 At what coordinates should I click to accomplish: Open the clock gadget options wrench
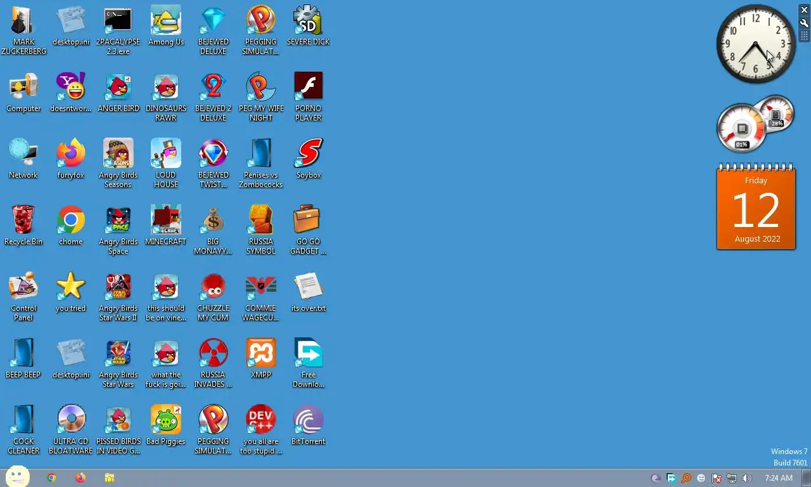click(x=805, y=23)
